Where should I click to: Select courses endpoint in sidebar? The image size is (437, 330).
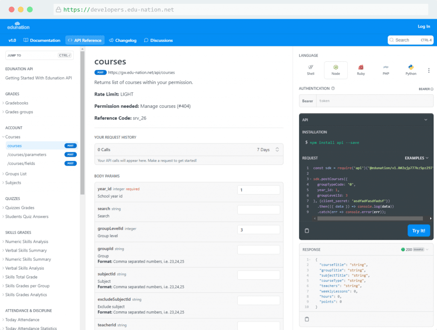tap(42, 146)
